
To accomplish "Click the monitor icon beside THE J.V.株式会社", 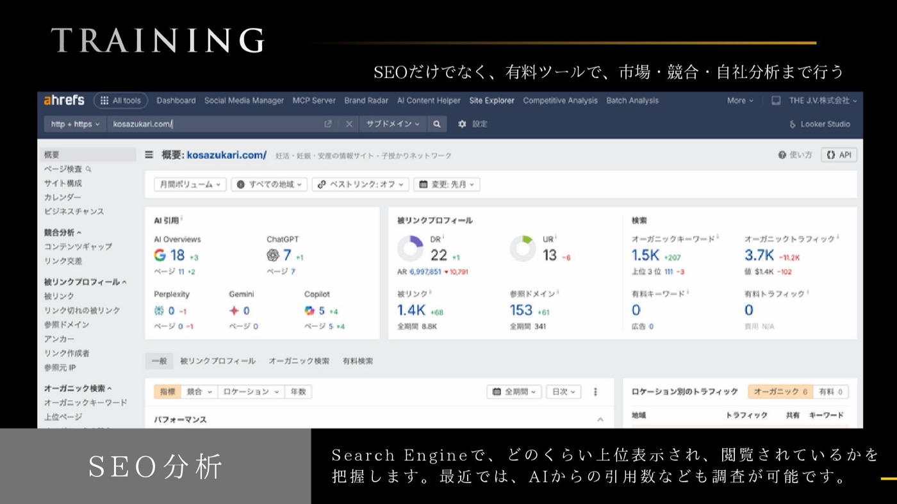I will [x=776, y=101].
